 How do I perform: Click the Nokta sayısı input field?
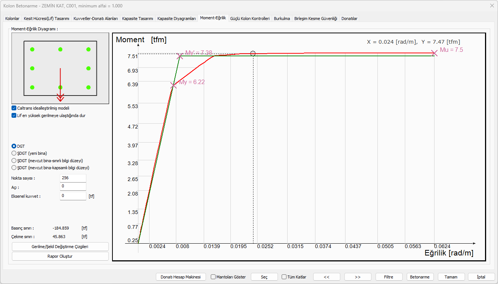(x=73, y=178)
